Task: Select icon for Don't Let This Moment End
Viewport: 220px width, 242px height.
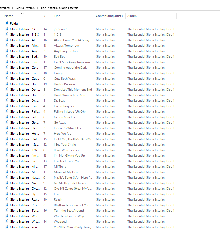Action: coord(7,90)
